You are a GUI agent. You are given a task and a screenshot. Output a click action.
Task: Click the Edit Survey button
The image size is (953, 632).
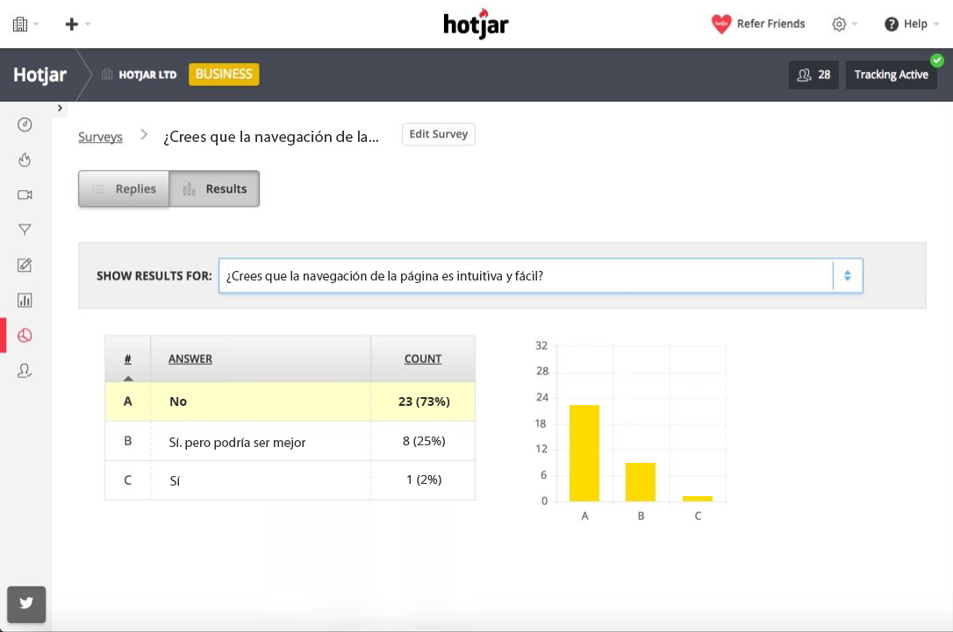click(x=438, y=134)
